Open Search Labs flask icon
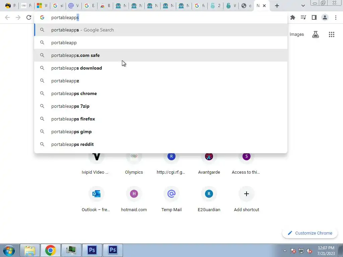 click(316, 34)
